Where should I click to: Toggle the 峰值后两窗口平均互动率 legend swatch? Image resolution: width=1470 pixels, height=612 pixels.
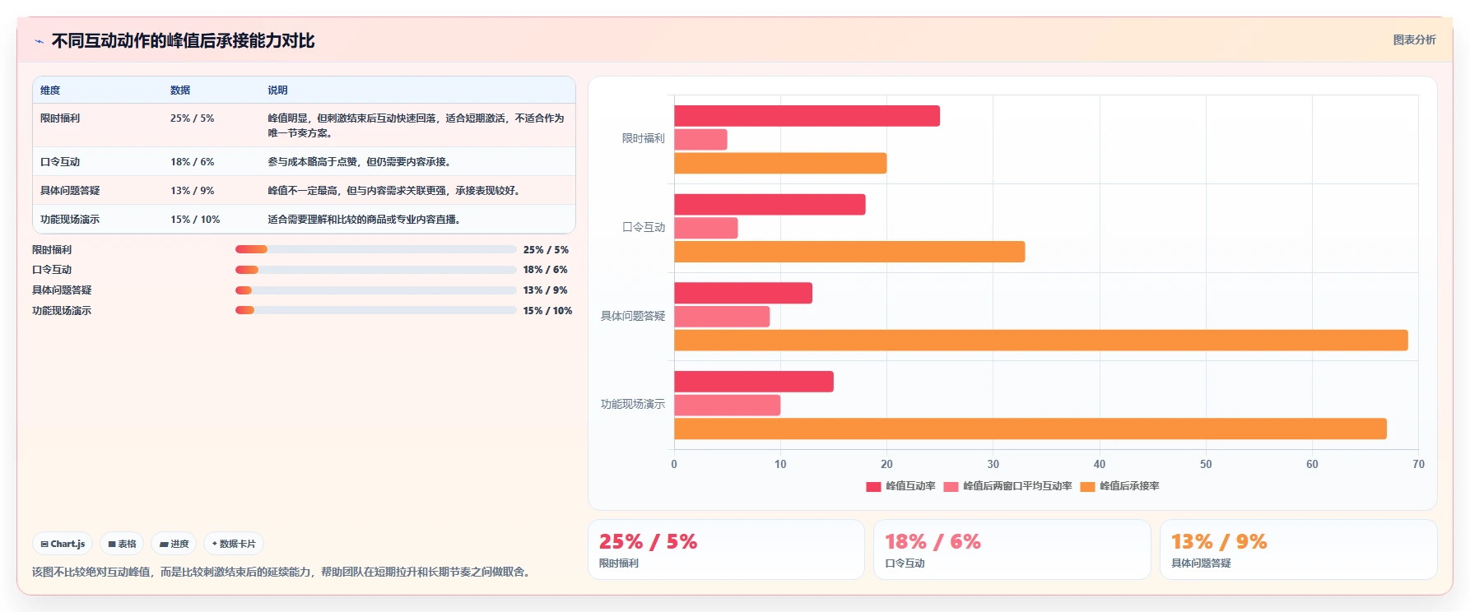tap(951, 486)
